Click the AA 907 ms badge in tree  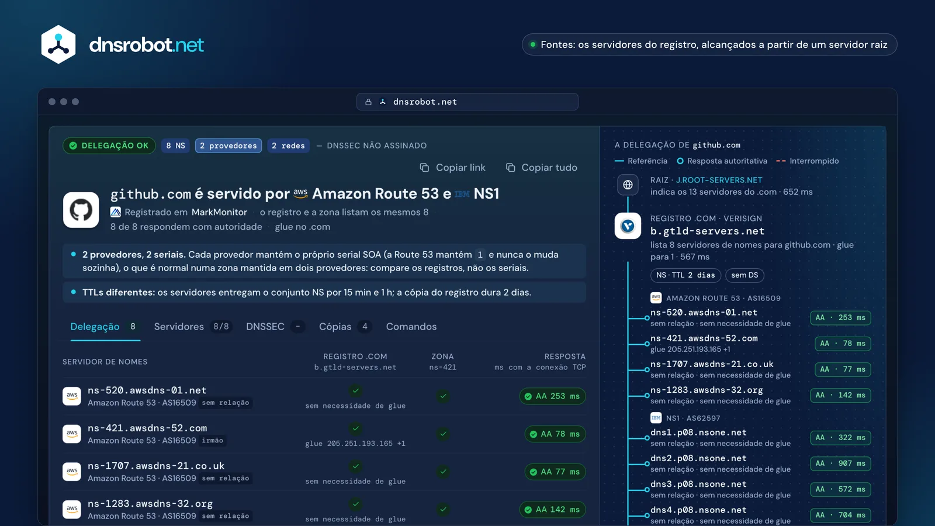[x=840, y=463]
